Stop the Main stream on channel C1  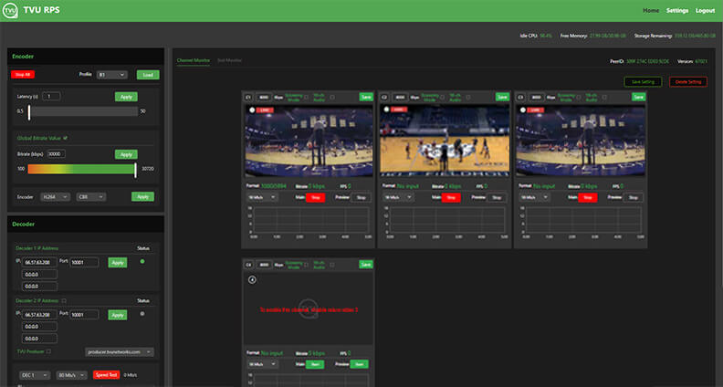[315, 197]
